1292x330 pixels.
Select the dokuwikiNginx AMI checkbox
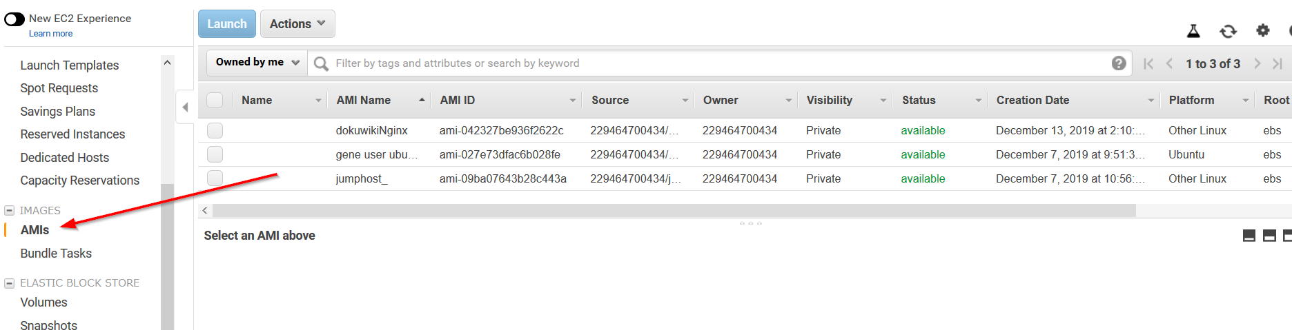tap(215, 130)
